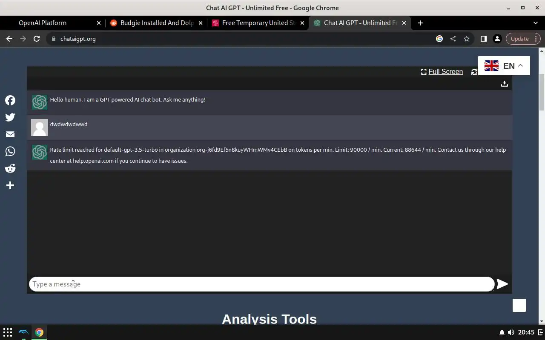Close the Free Temporary United States tab
This screenshot has width=545, height=340.
(302, 23)
